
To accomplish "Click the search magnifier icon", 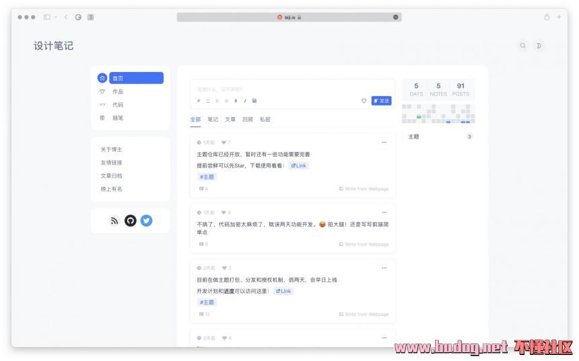I will pos(522,46).
